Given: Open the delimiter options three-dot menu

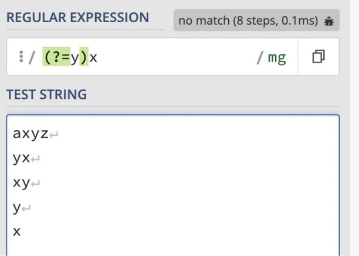Looking at the screenshot, I should (21, 56).
